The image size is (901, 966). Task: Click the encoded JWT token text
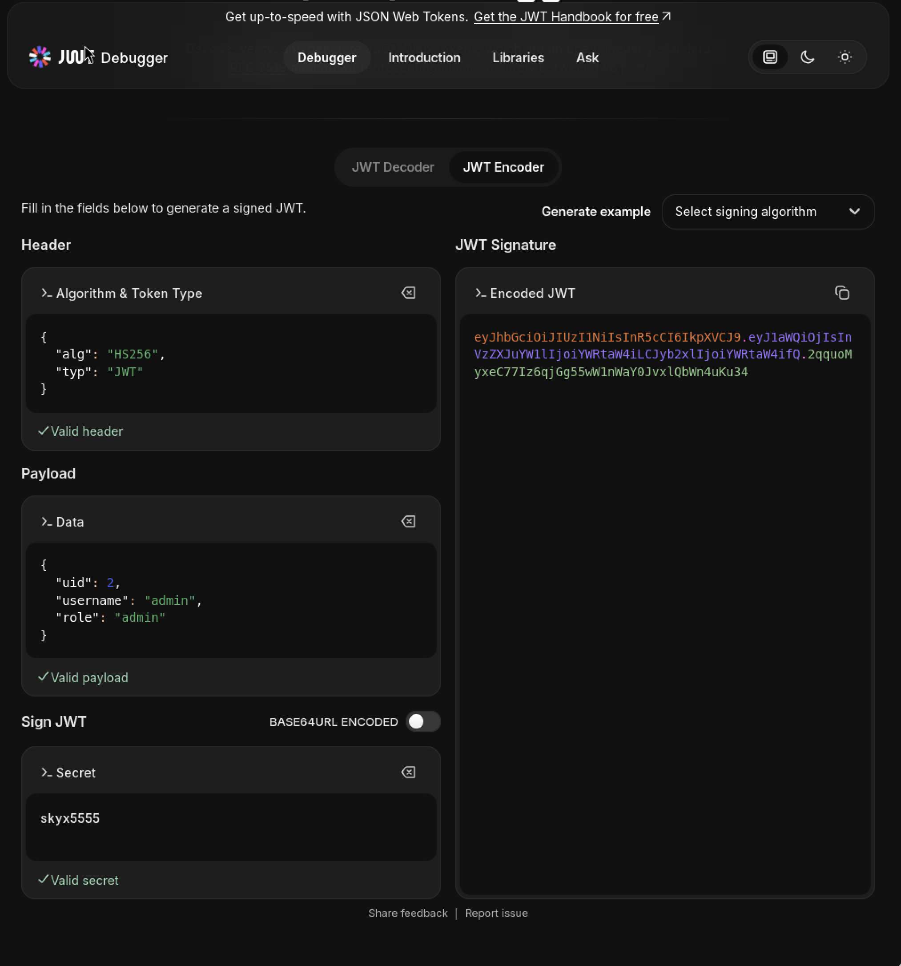pyautogui.click(x=663, y=354)
